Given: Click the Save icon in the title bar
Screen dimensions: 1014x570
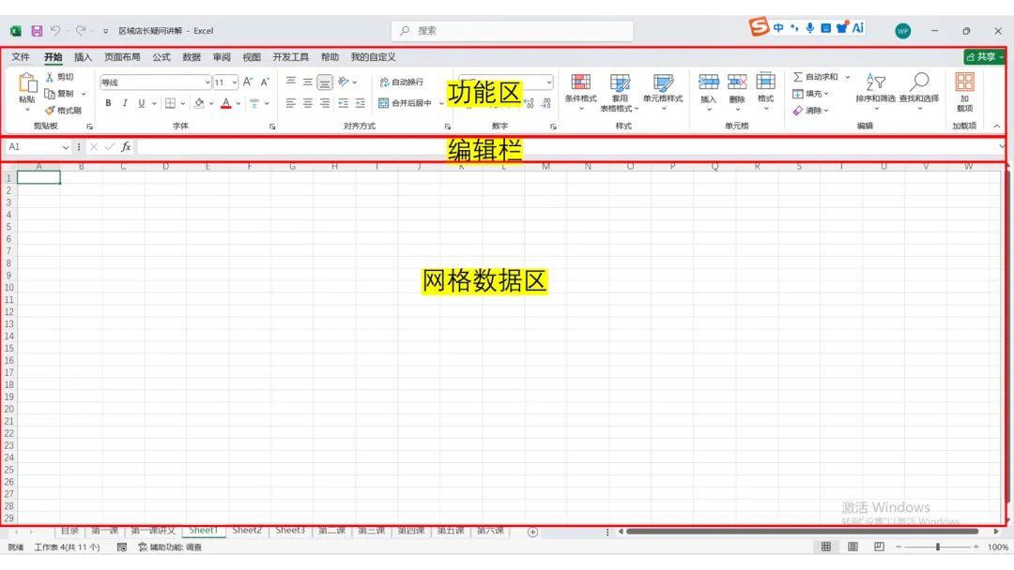Looking at the screenshot, I should 37,30.
